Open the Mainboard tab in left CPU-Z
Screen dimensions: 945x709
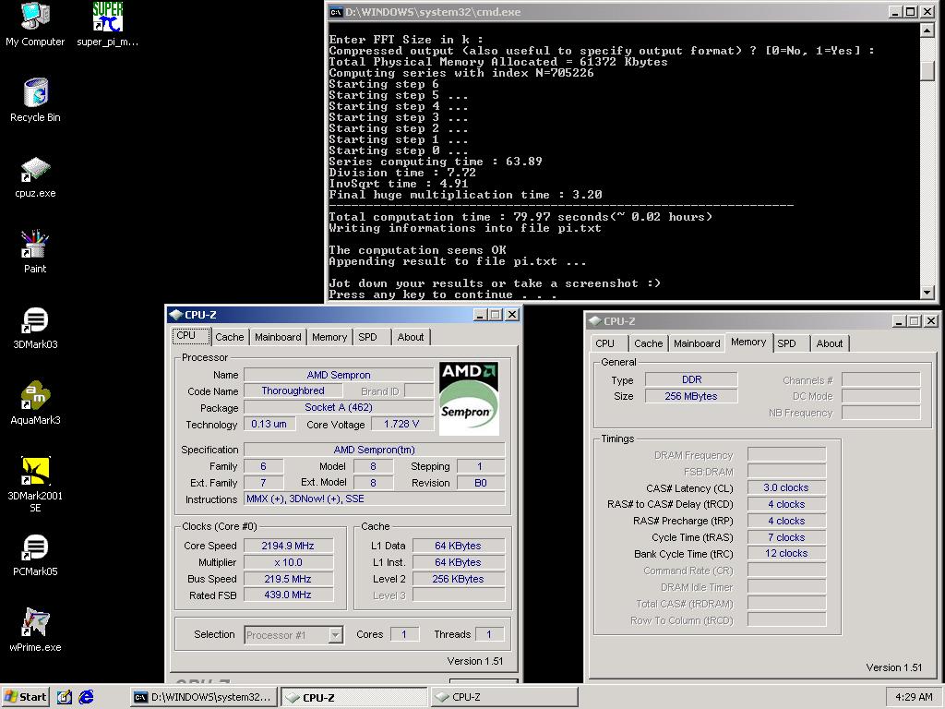[x=278, y=337]
